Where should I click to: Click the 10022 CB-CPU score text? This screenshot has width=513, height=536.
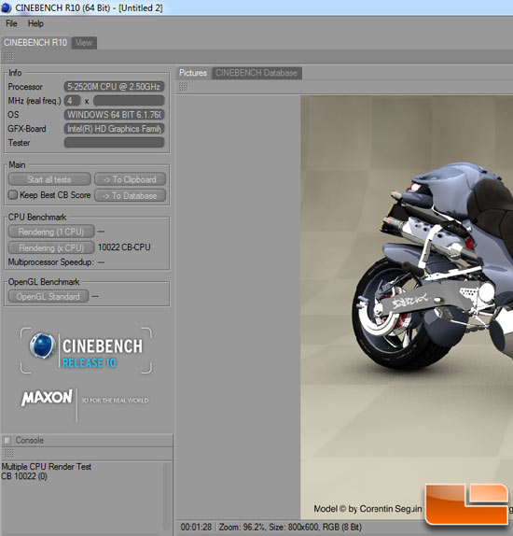pos(124,247)
